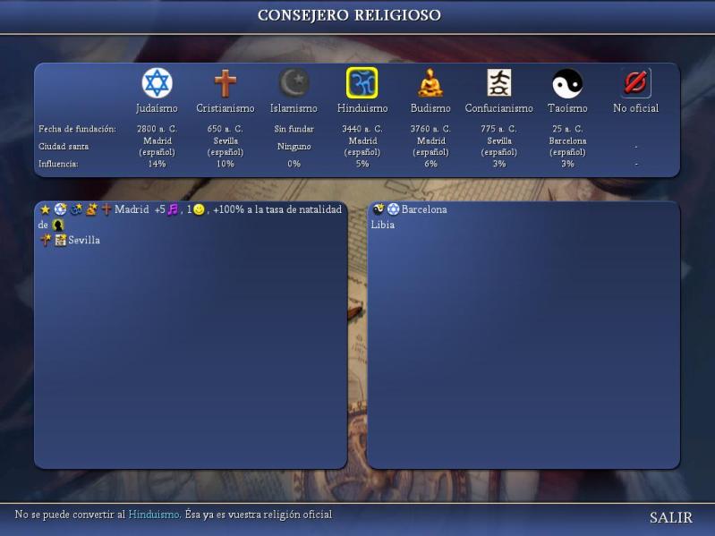Select the Taoísmo yin-yang icon

[x=567, y=83]
